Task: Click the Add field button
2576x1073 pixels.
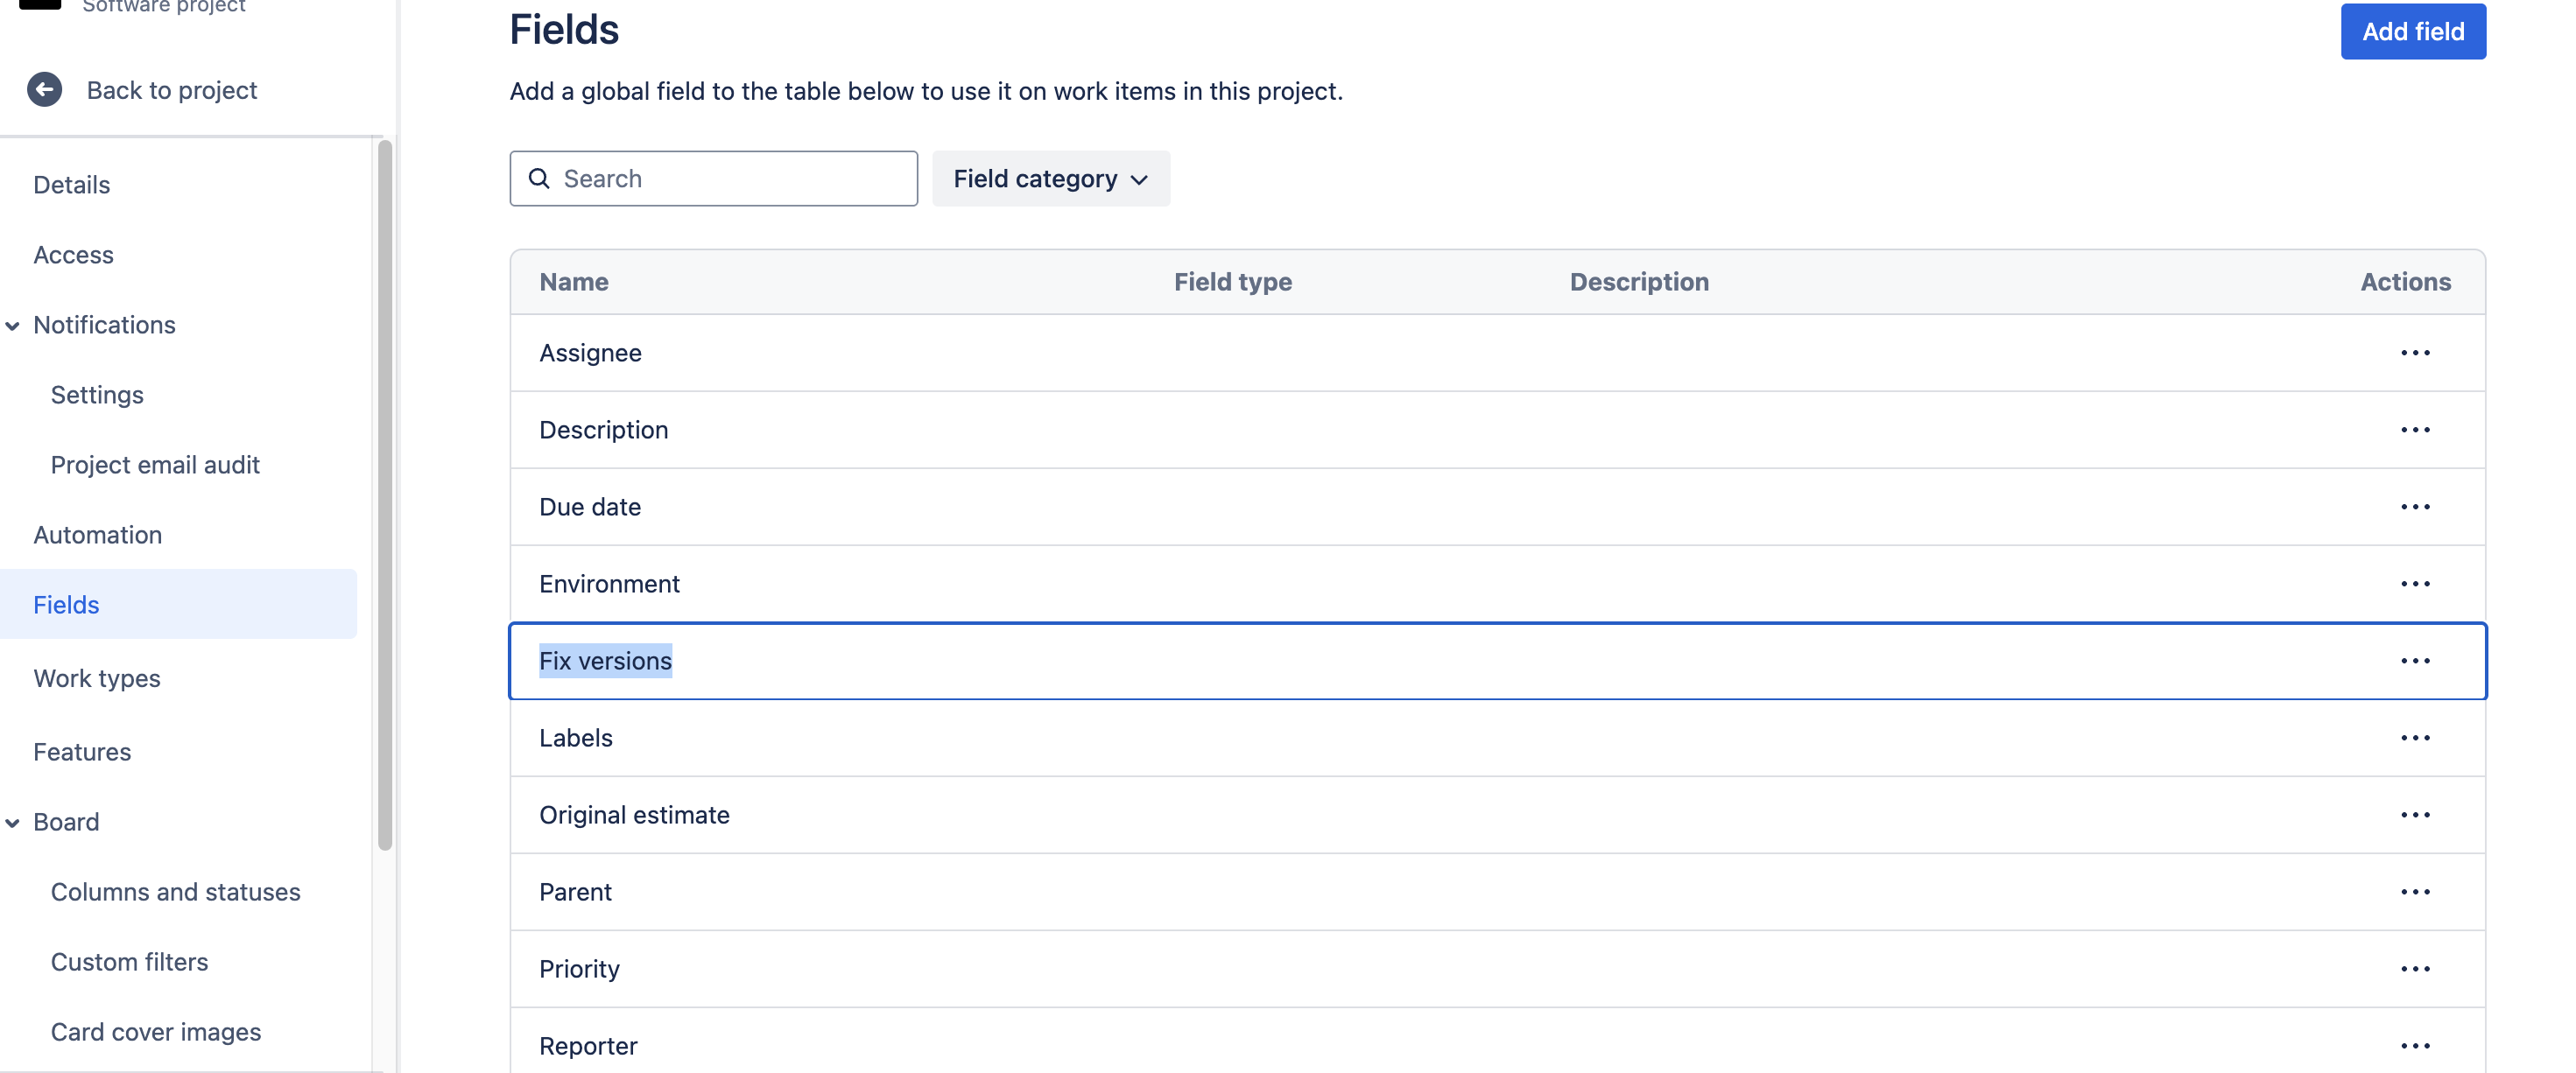Action: coord(2412,32)
